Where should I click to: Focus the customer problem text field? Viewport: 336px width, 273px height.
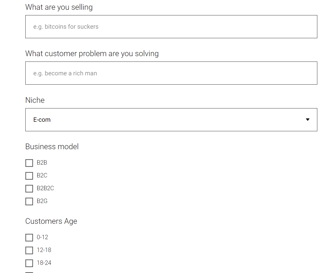pyautogui.click(x=171, y=73)
